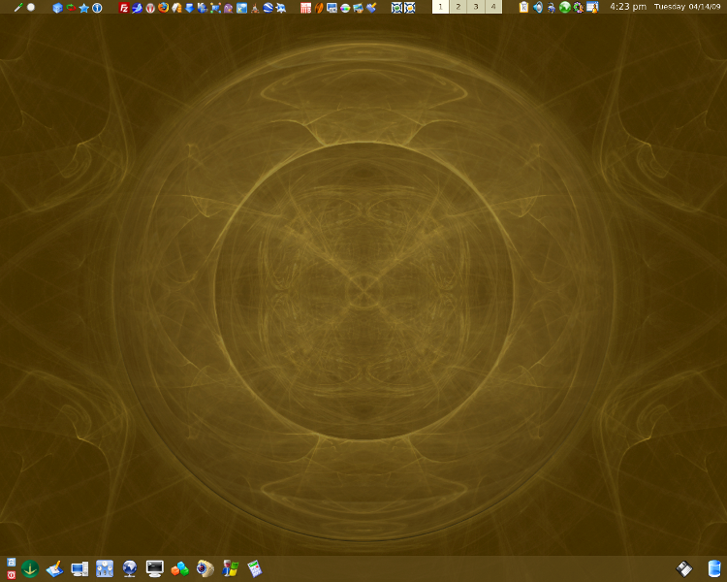Open the green anchor download application
The height and width of the screenshot is (582, 727).
pyautogui.click(x=30, y=569)
